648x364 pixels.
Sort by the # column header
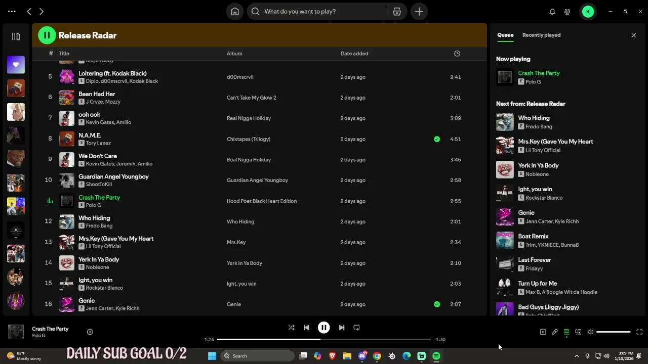[x=51, y=54]
